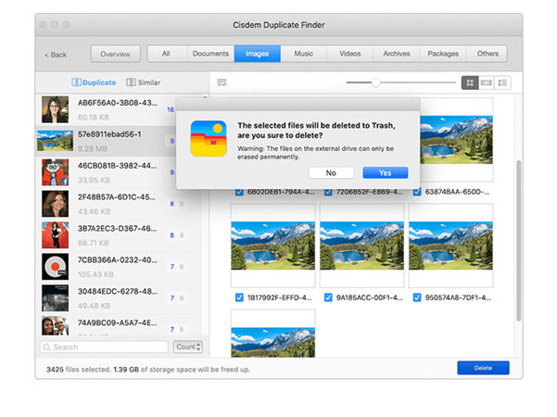Open the Documents tab
This screenshot has width=557, height=417.
point(210,54)
